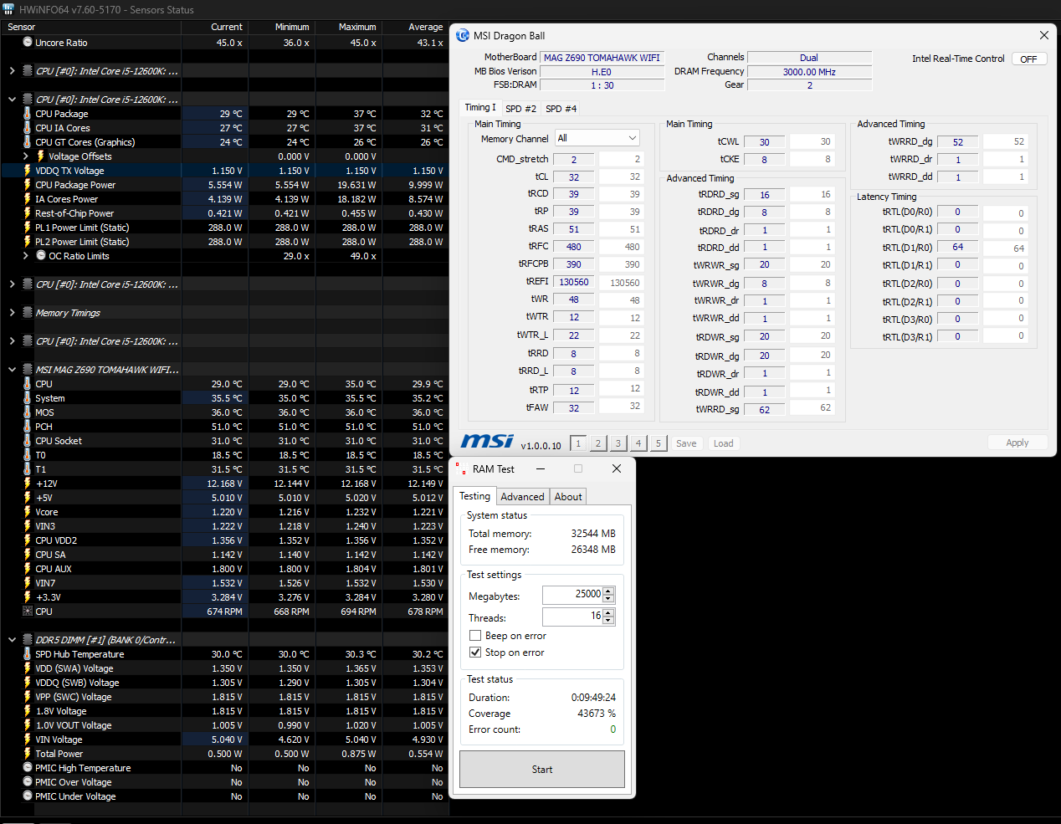
Task: Click the chip icon beside Memory Timings
Action: pos(28,312)
